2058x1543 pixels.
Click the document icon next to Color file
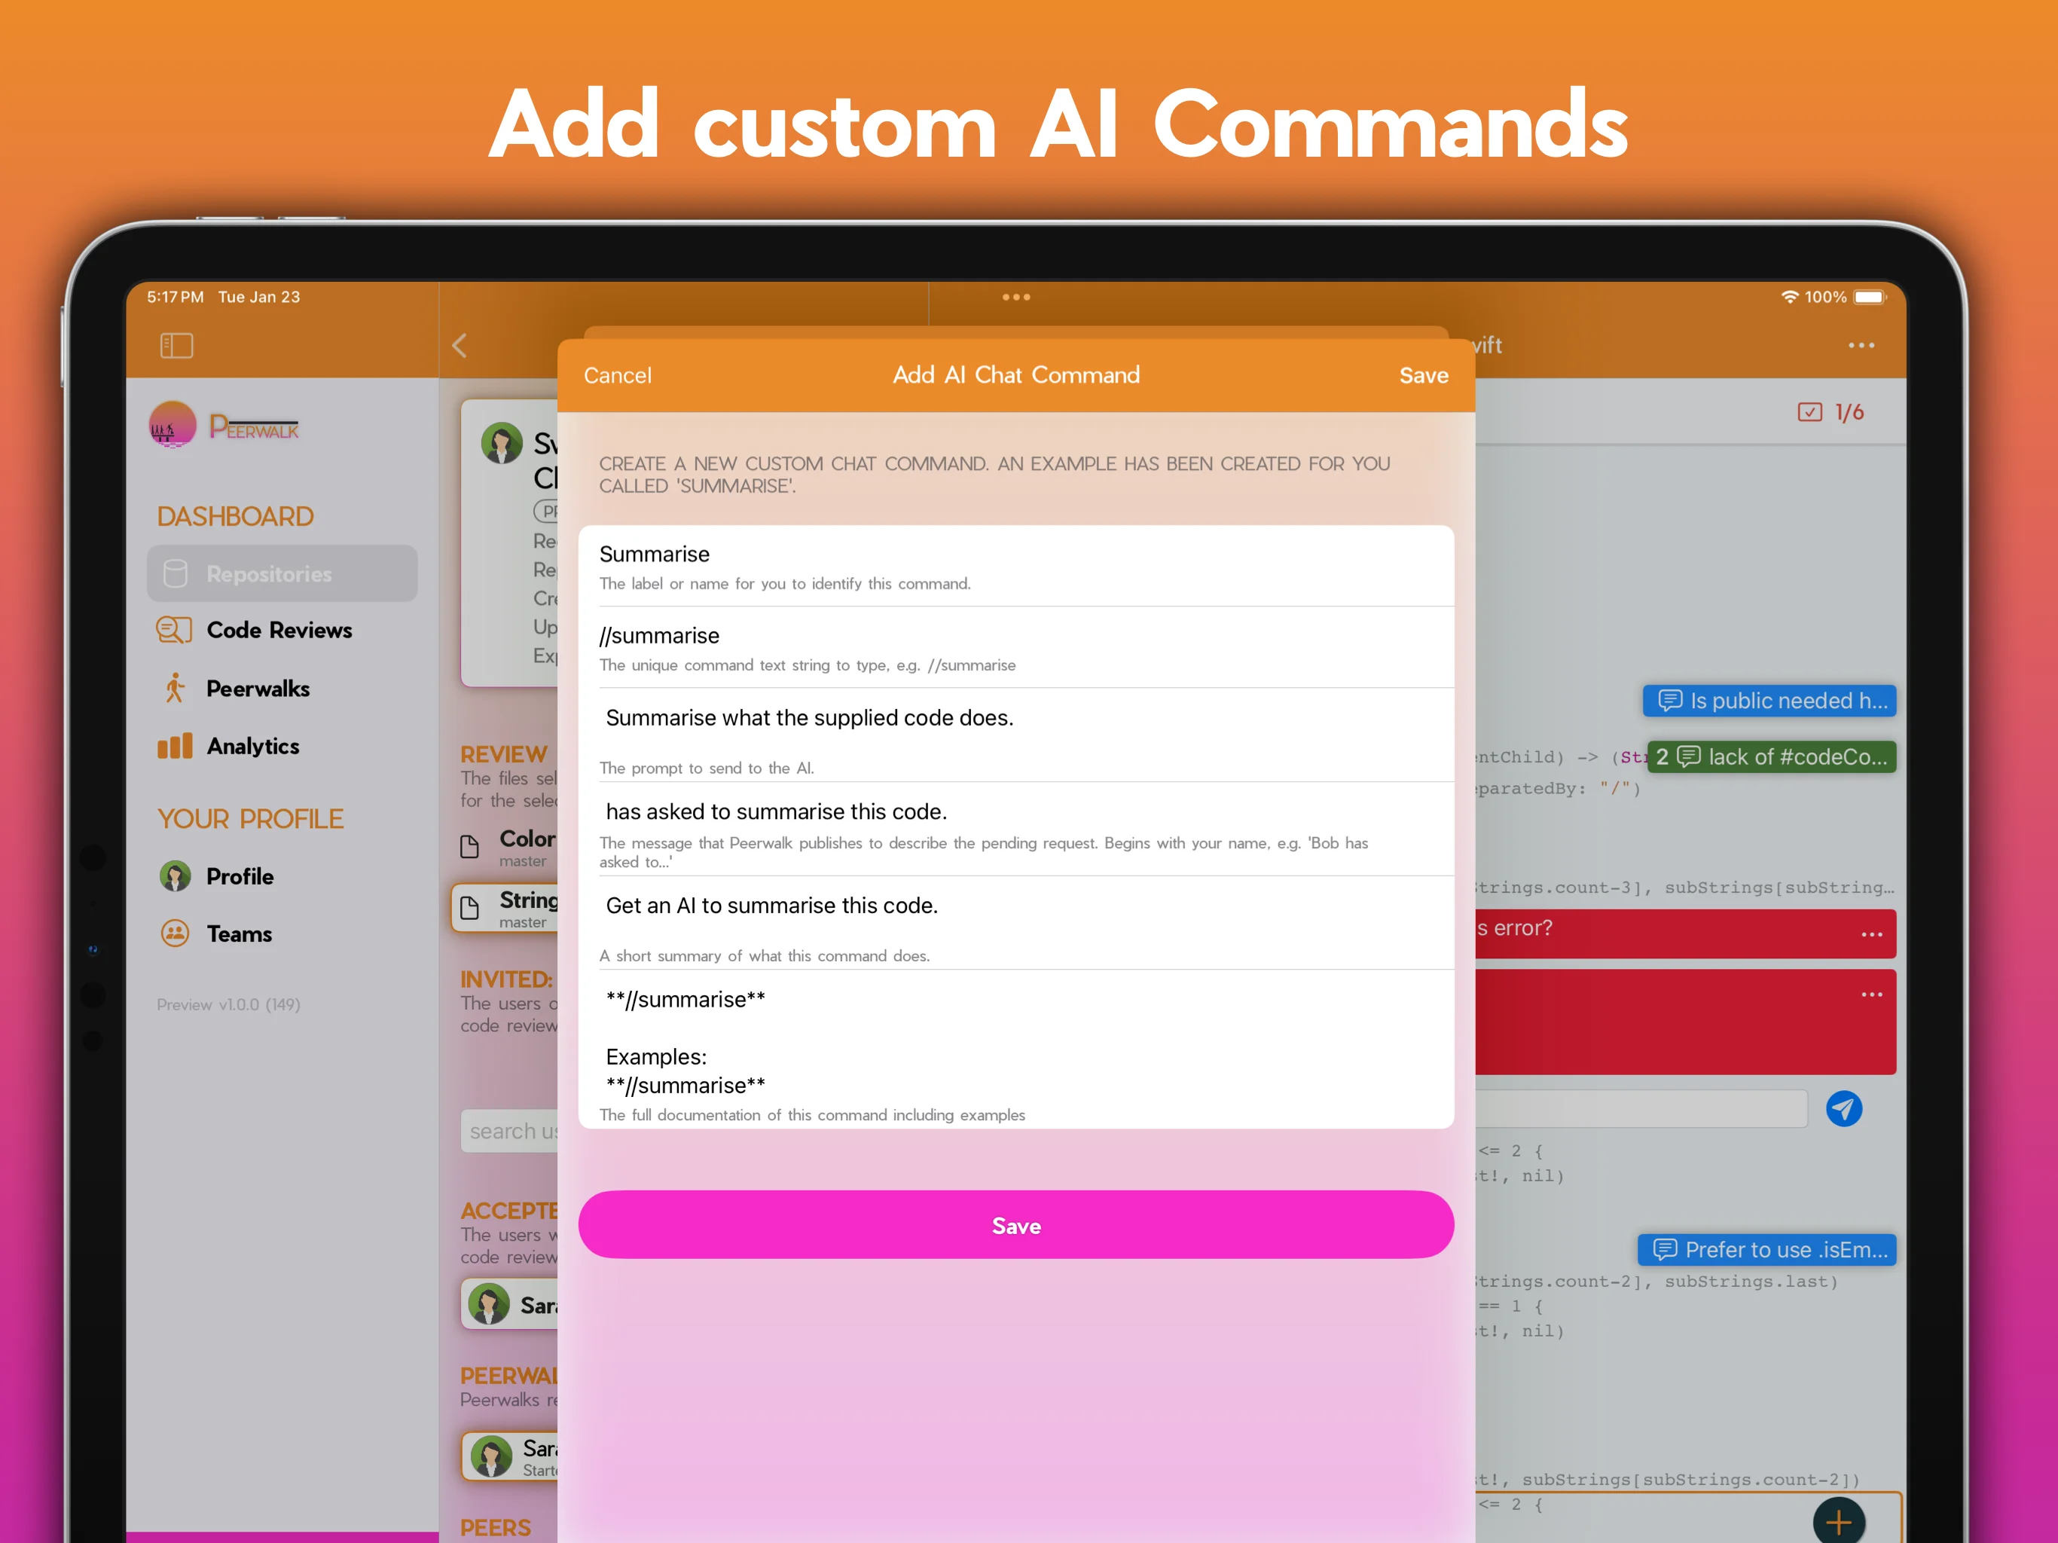pyautogui.click(x=470, y=846)
